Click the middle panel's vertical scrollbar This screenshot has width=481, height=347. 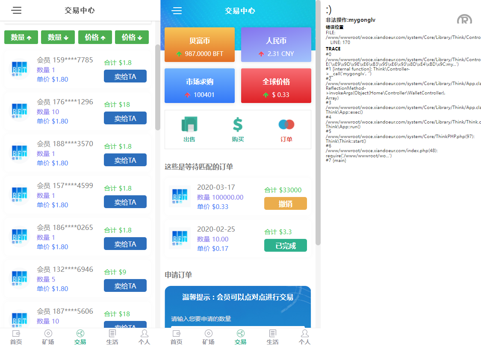tap(318, 128)
